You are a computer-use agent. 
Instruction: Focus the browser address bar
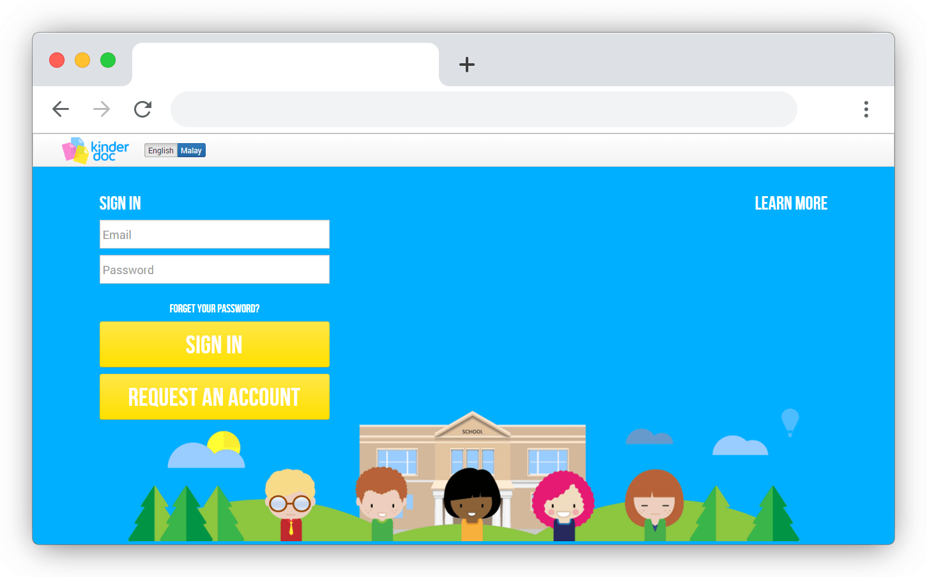(x=484, y=109)
